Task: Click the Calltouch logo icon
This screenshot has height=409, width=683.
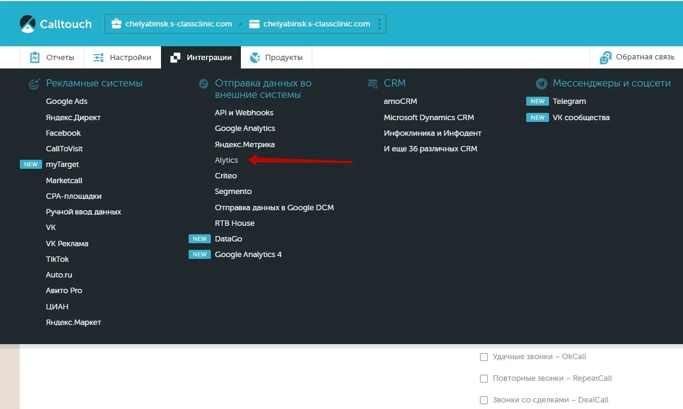Action: (28, 24)
